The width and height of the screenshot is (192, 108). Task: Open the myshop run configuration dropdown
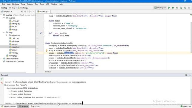pos(160,8)
